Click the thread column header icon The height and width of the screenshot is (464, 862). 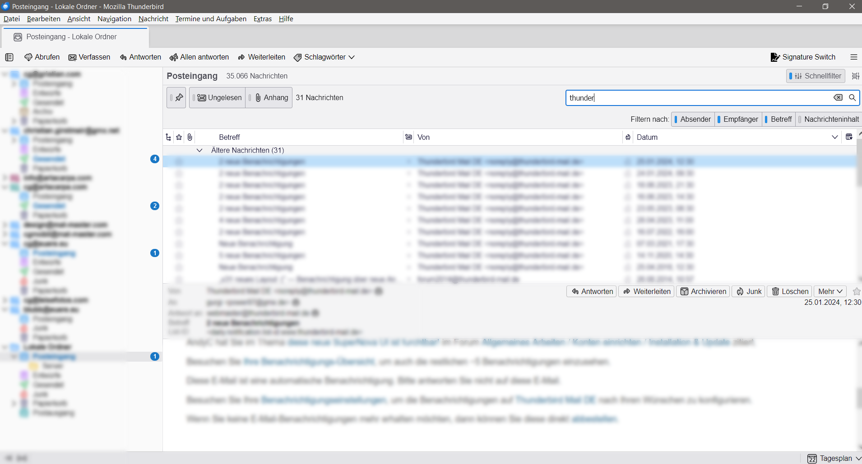168,138
